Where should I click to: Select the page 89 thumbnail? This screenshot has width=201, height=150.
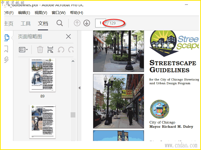(42, 75)
